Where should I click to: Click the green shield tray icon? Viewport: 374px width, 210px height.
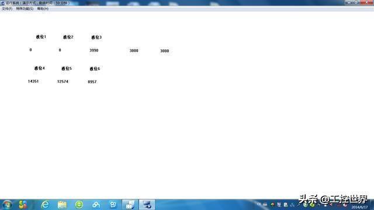[x=305, y=205]
